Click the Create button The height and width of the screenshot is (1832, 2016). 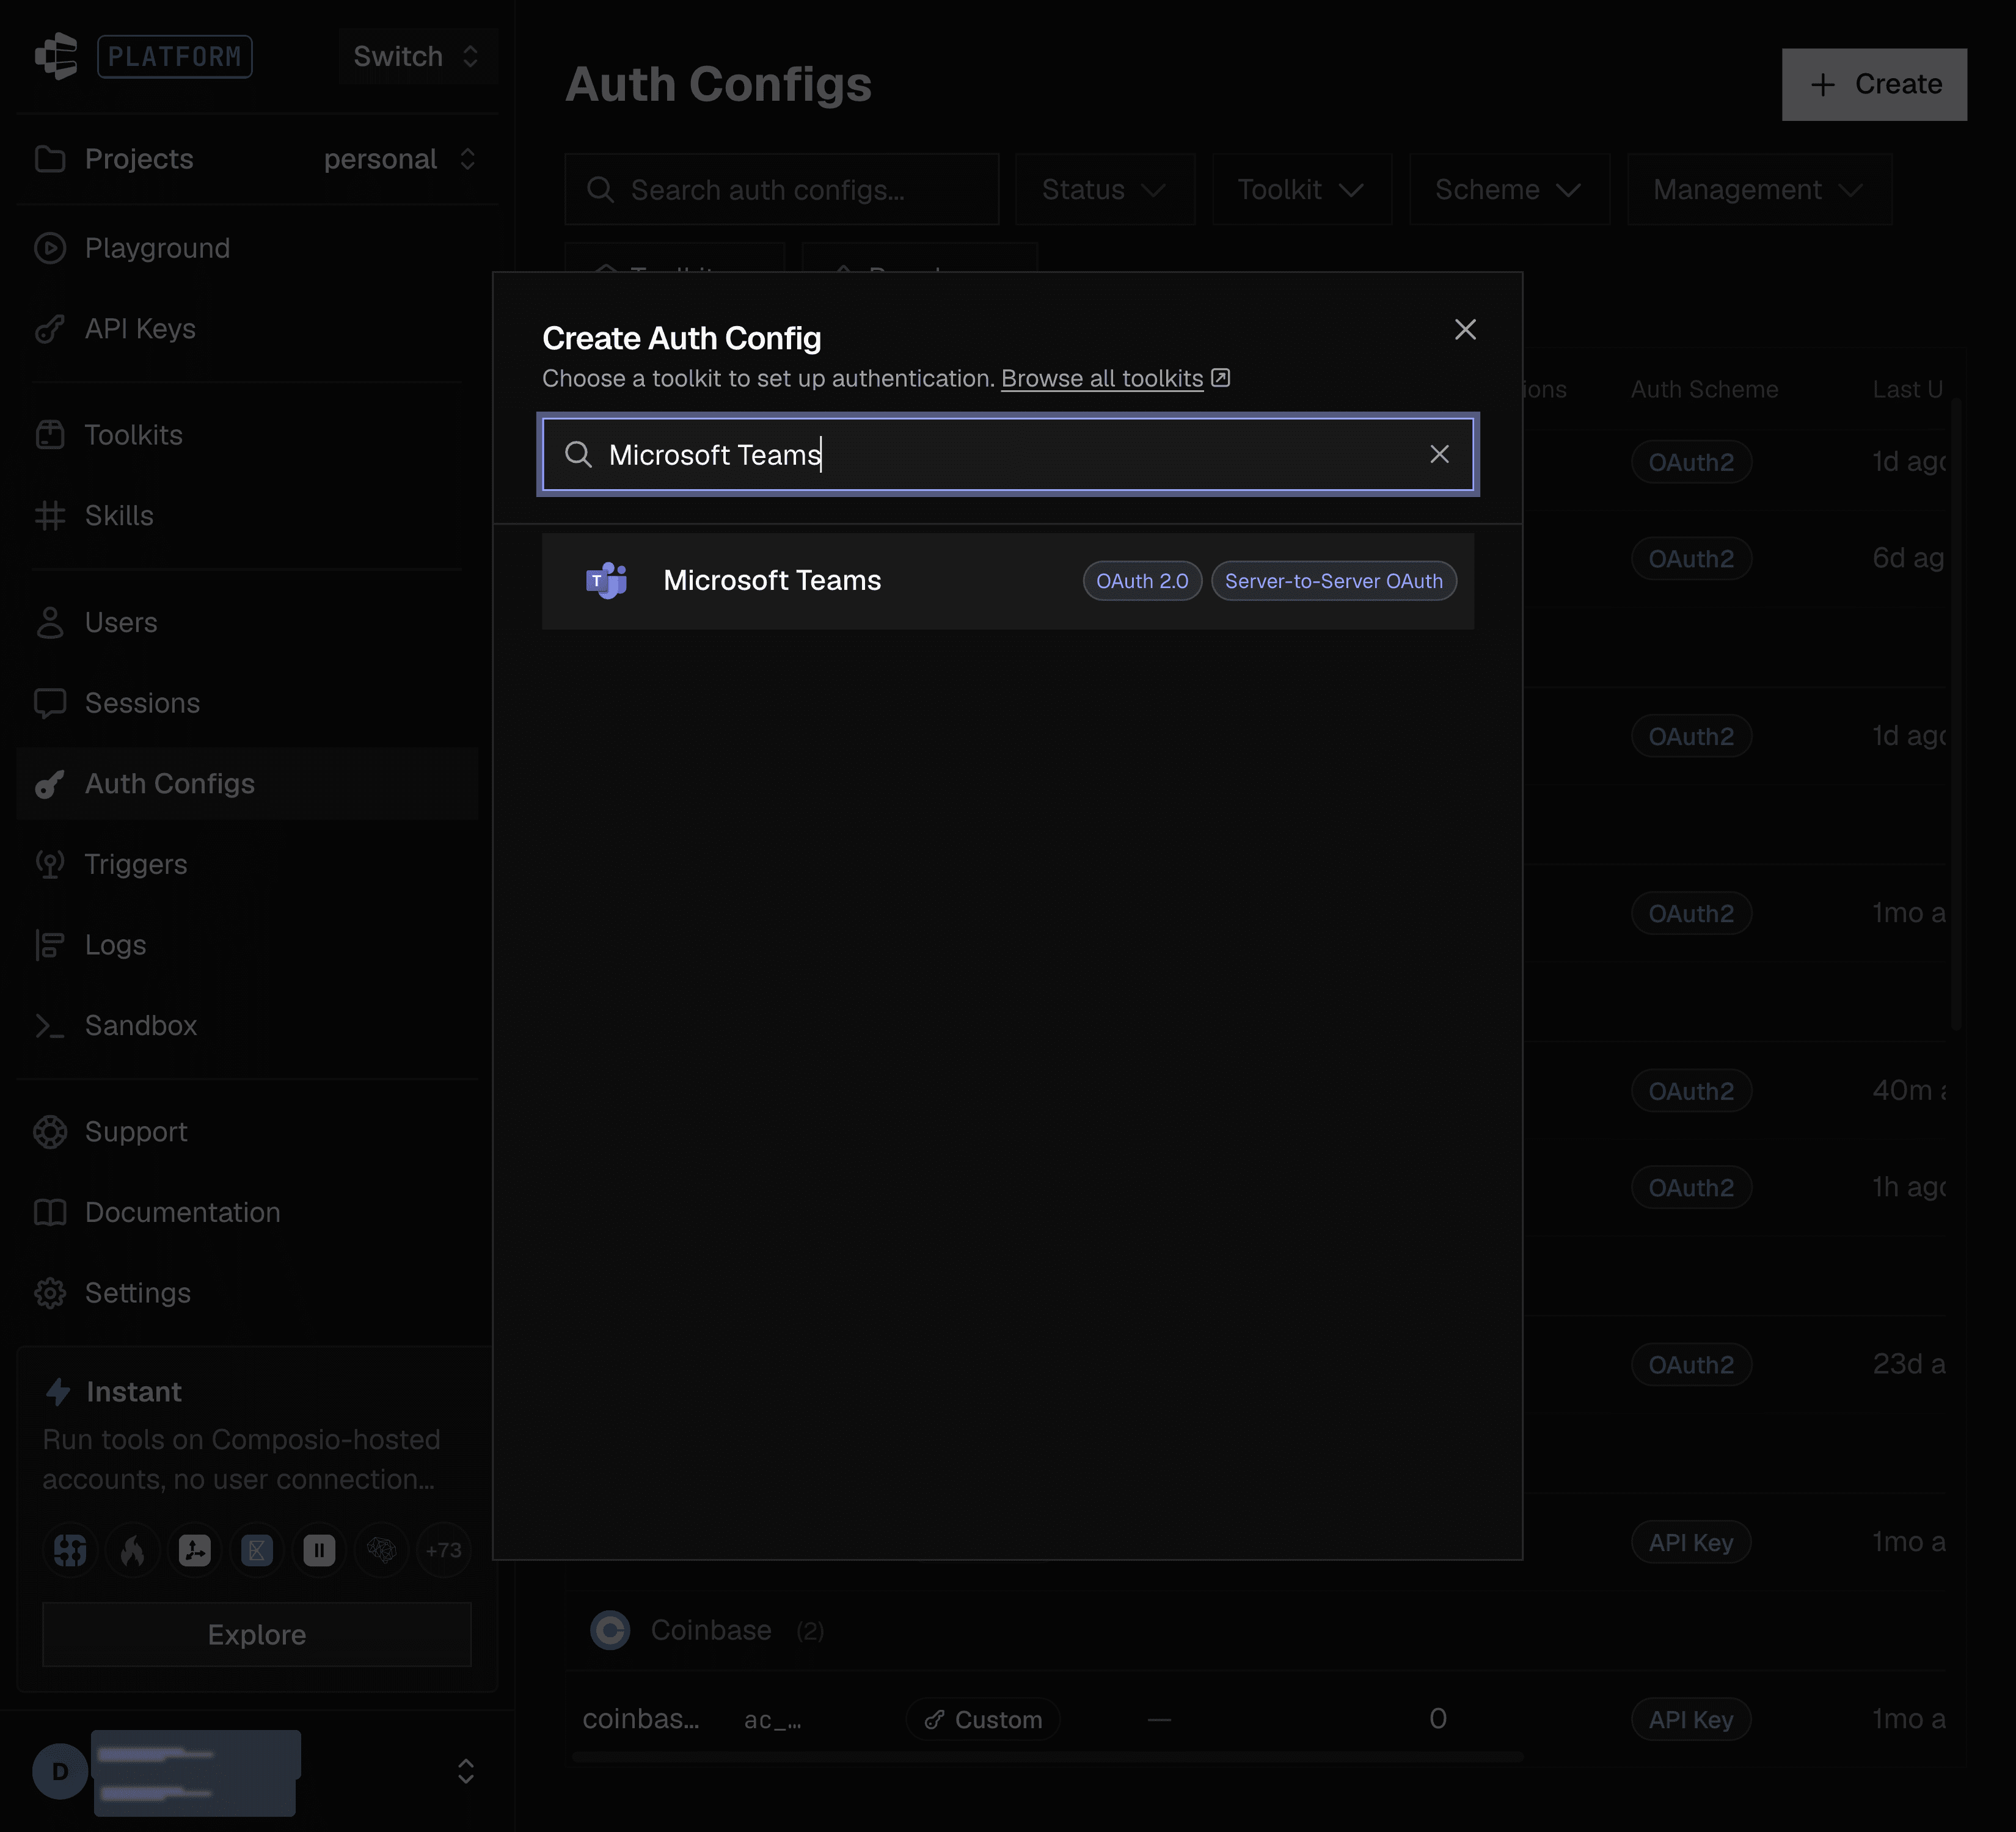click(1874, 85)
